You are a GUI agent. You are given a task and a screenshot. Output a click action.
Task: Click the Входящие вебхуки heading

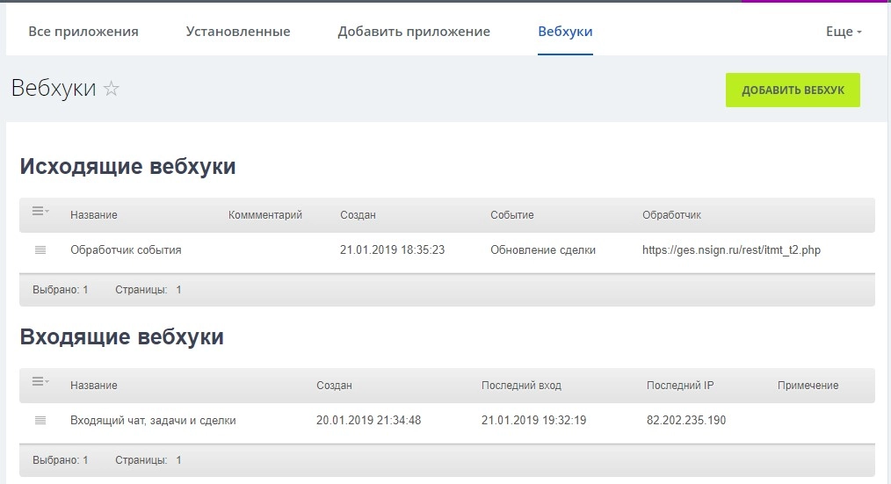[x=121, y=337]
